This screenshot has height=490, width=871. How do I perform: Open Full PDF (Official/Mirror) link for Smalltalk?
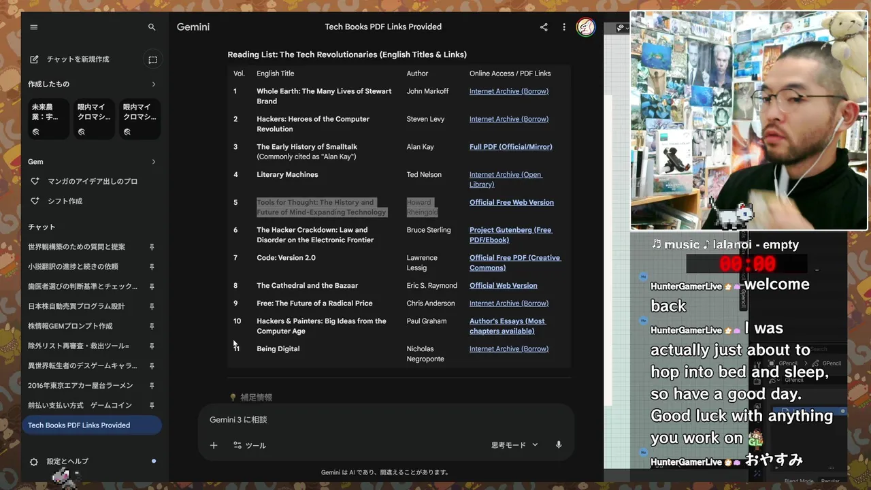(511, 147)
